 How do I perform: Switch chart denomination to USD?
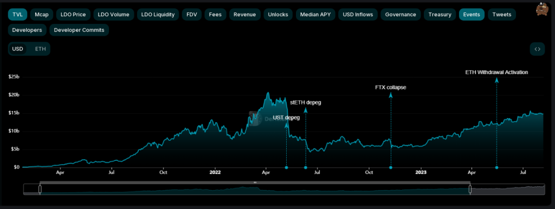coord(18,49)
